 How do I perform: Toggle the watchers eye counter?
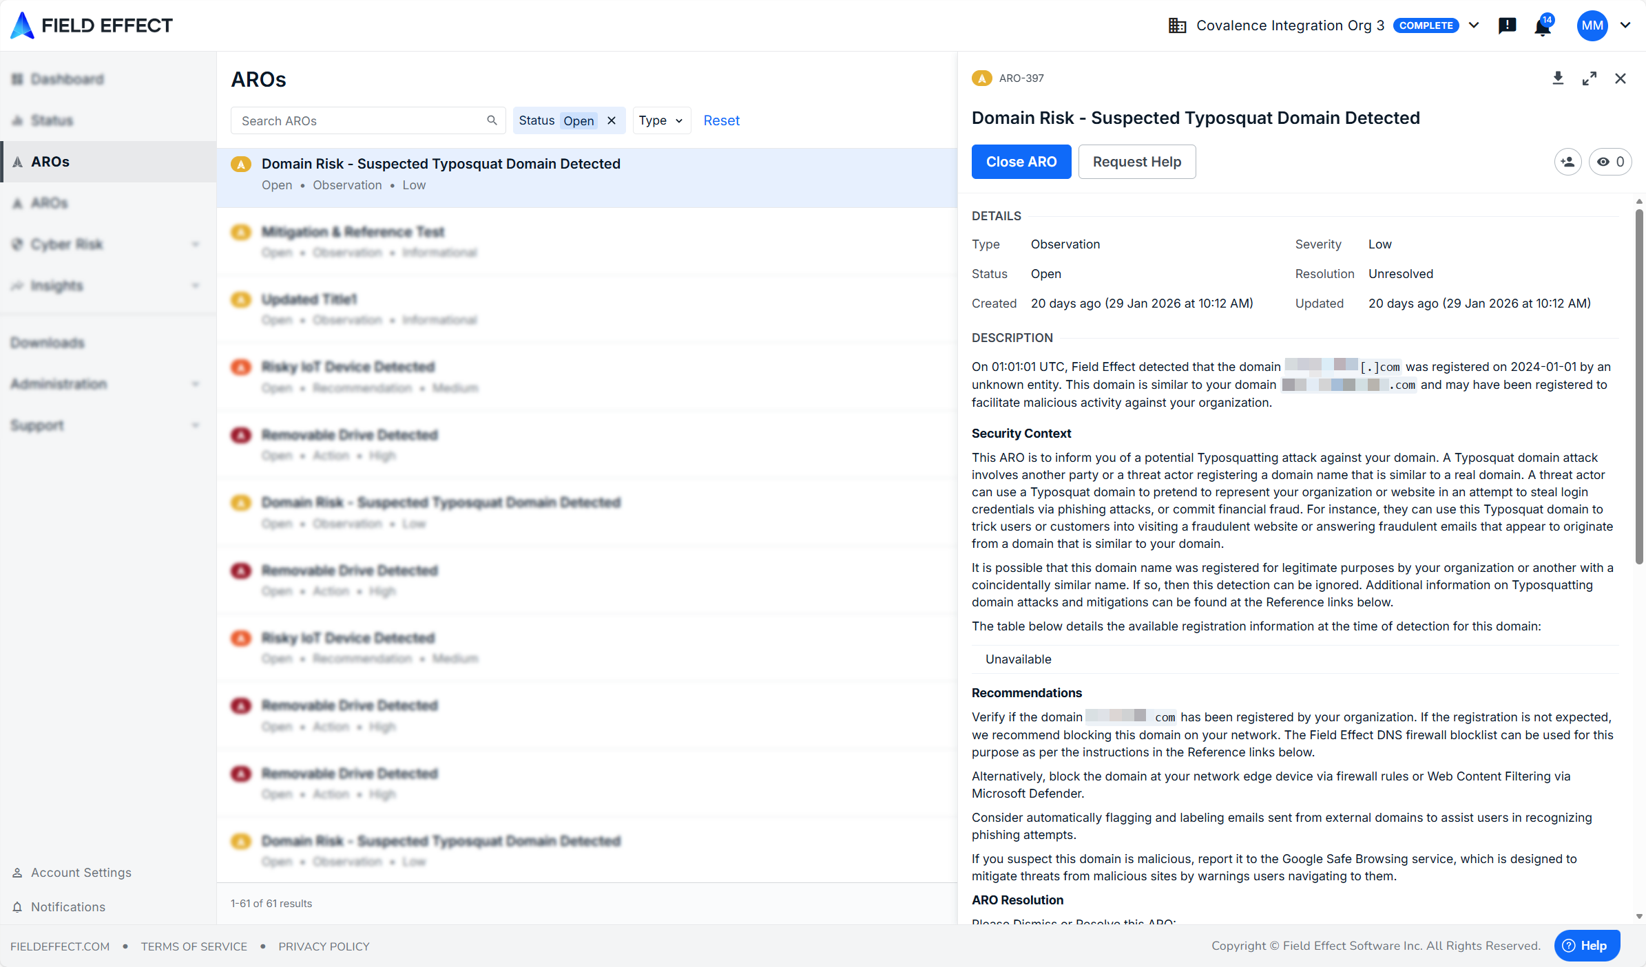coord(1610,162)
